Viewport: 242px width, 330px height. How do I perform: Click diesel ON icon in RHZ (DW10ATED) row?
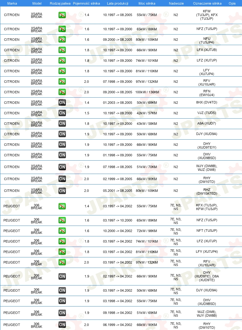(62, 191)
